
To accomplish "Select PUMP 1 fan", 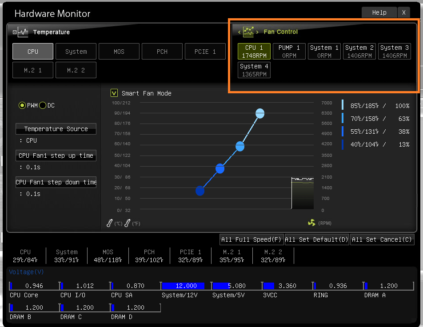I will [289, 51].
